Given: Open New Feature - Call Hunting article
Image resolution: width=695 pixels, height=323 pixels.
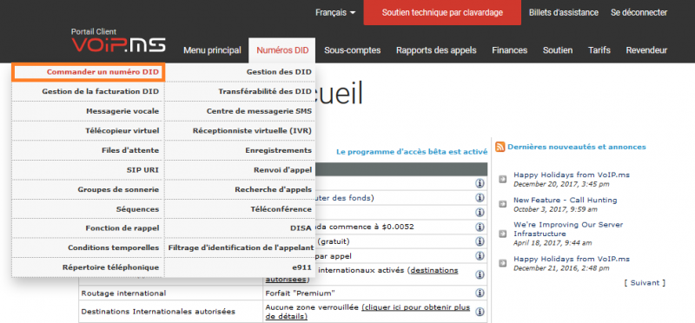Looking at the screenshot, I should coord(566,200).
